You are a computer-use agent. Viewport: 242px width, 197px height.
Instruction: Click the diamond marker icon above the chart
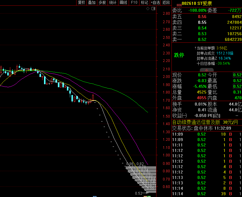[148, 9]
